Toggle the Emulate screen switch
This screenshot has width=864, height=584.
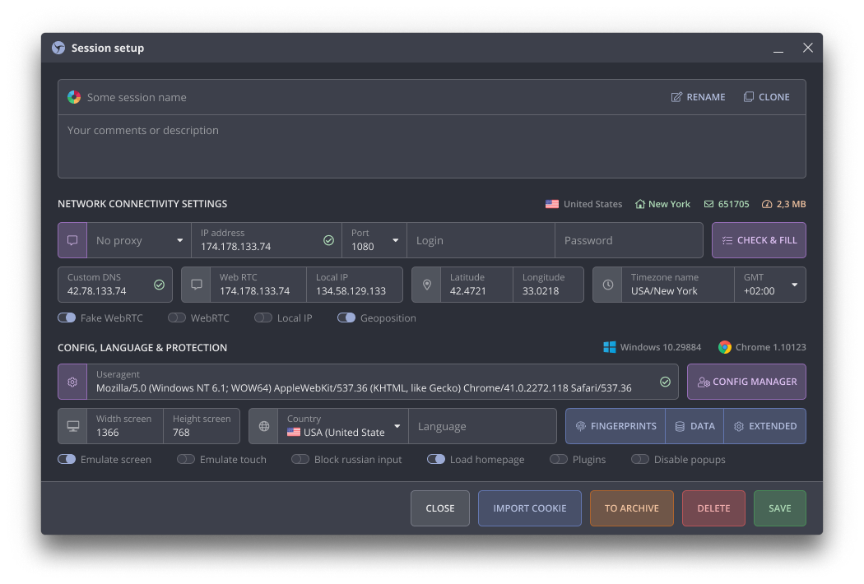67,460
